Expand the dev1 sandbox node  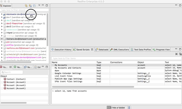pos(2,17)
